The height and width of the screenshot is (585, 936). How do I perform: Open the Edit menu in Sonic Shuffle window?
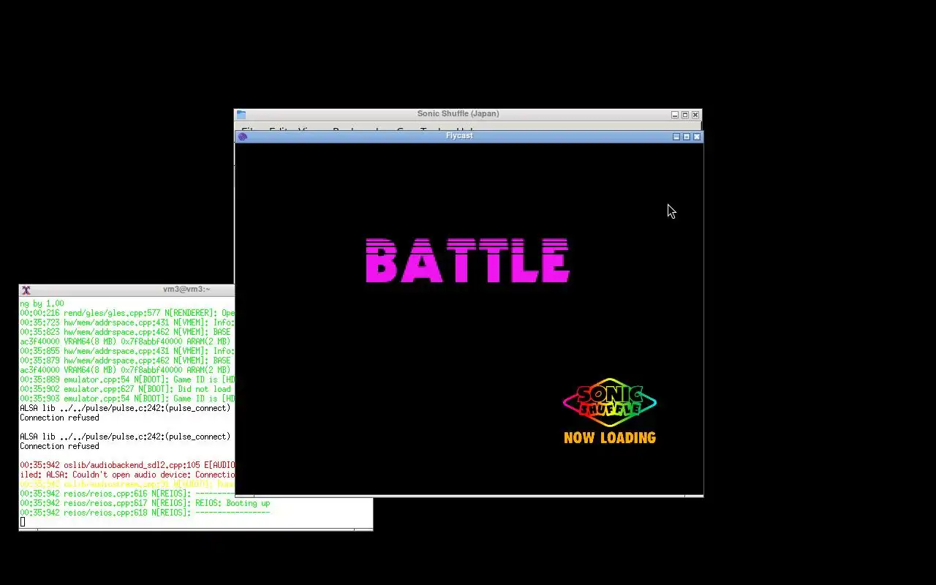(279, 130)
